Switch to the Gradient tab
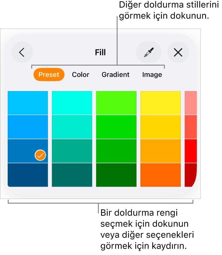This screenshot has width=222, height=255. click(115, 75)
